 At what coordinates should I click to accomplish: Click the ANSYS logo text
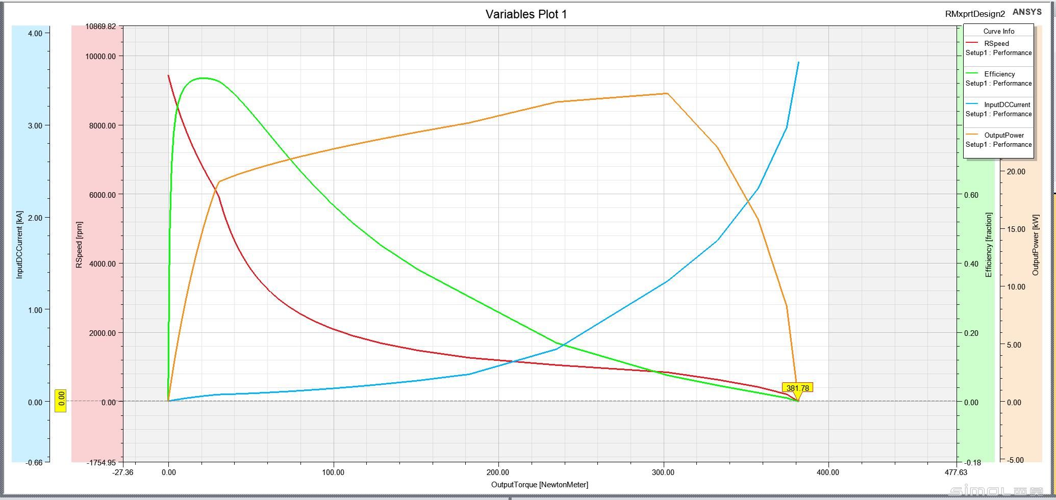[x=1027, y=12]
